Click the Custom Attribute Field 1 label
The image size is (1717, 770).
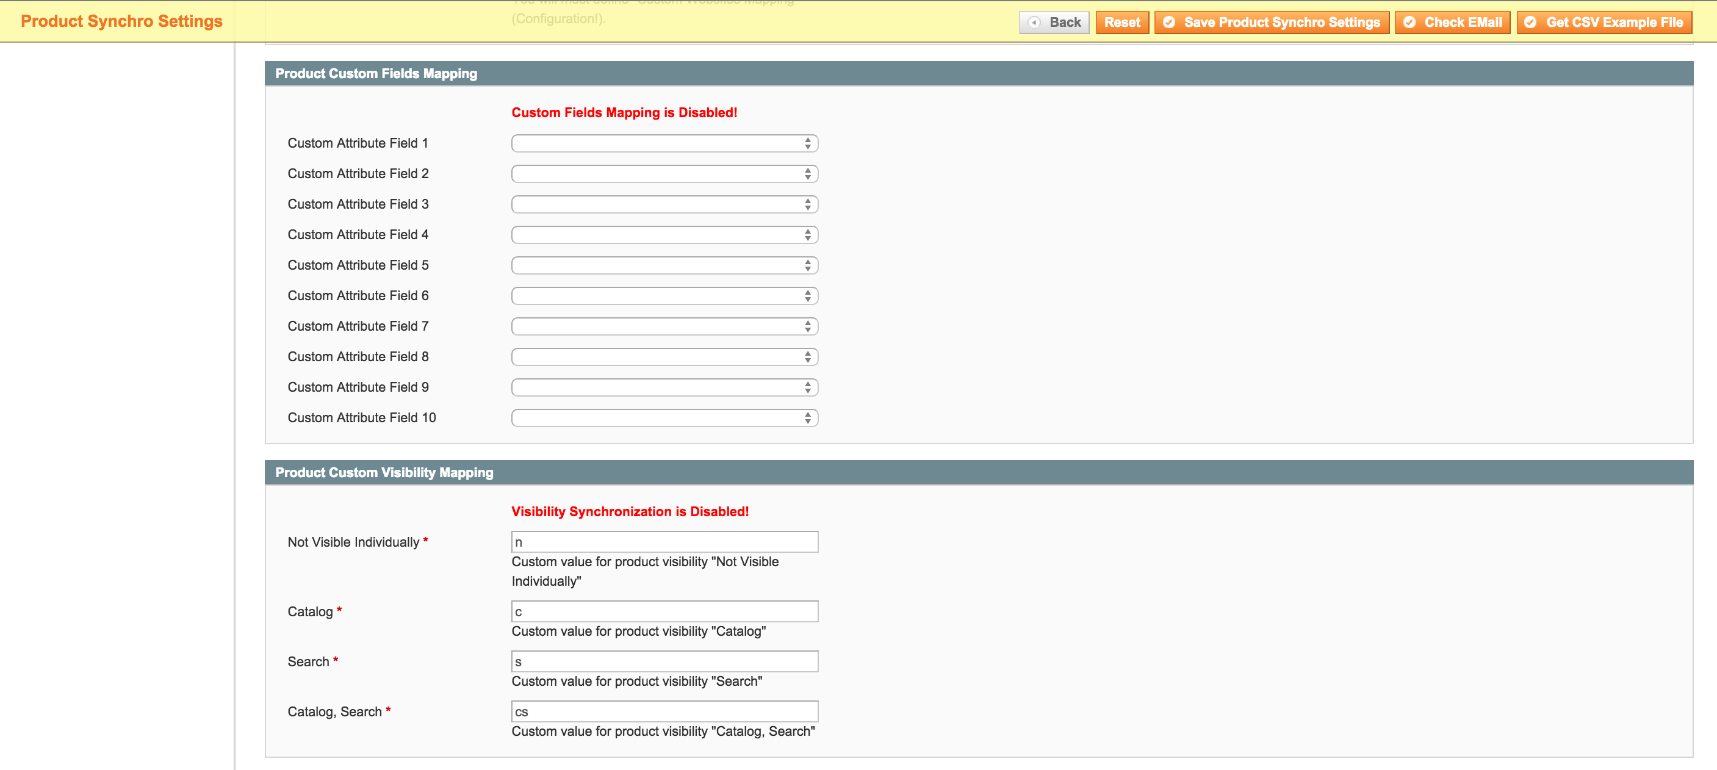pyautogui.click(x=358, y=143)
